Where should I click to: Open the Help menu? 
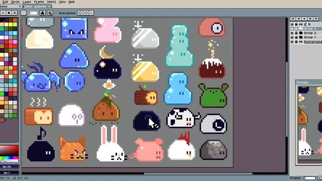(71, 2)
